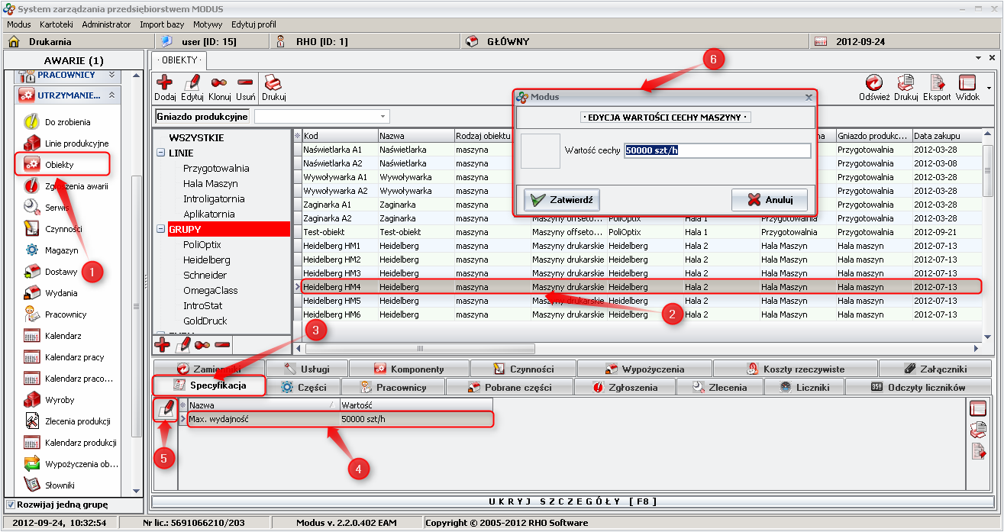Click the Usuń (delete) toolbar icon
Screen dimensions: 1004x532
point(245,82)
